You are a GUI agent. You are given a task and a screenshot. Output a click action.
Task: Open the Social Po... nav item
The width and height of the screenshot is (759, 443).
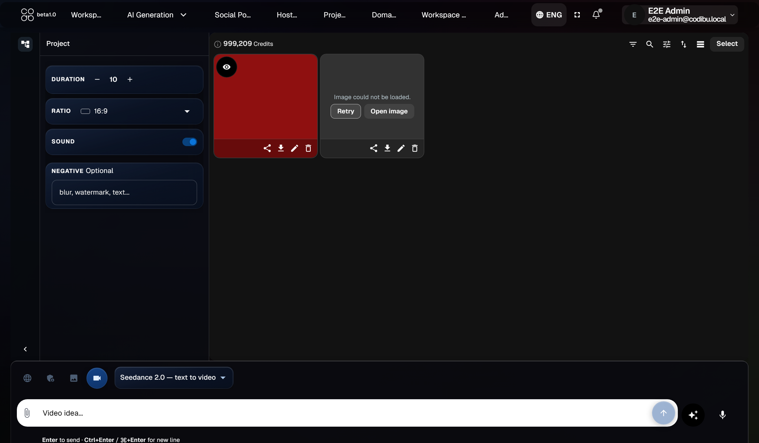(232, 15)
